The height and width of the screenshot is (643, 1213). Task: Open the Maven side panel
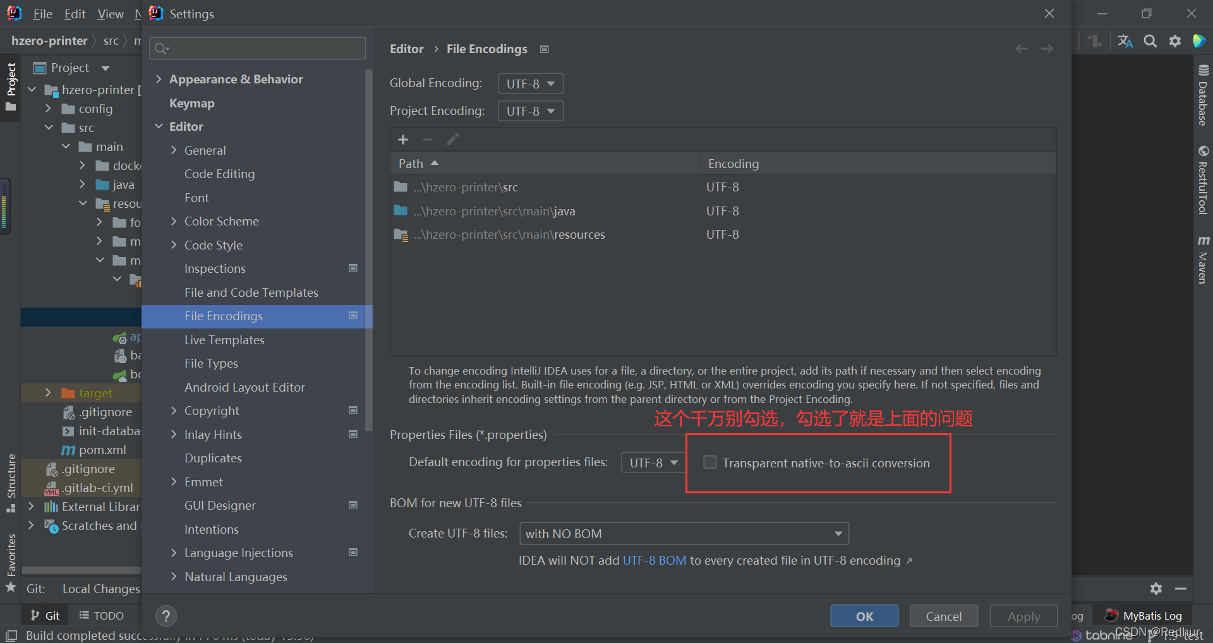coord(1203,260)
